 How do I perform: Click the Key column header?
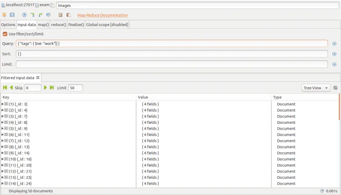point(69,97)
